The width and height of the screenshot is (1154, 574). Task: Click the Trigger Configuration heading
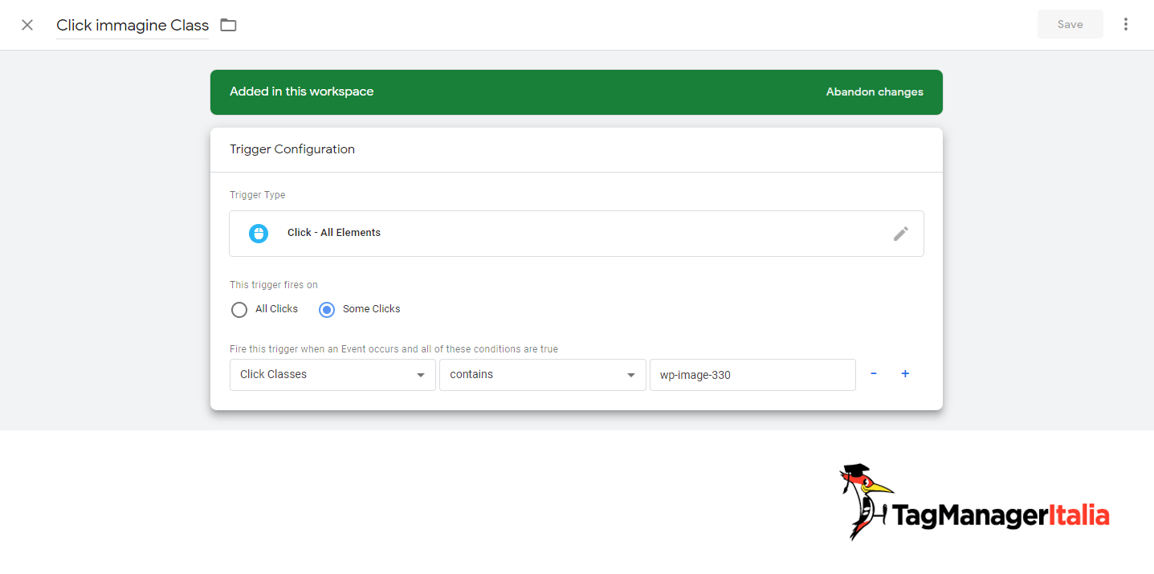[292, 149]
